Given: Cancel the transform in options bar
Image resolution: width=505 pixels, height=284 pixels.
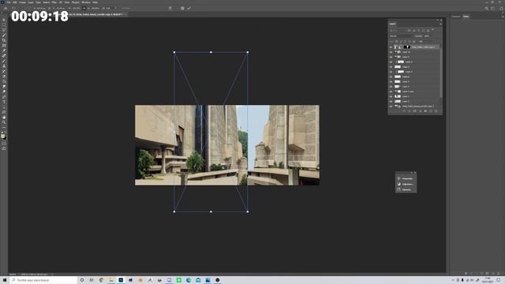Looking at the screenshot, I should (x=182, y=9).
